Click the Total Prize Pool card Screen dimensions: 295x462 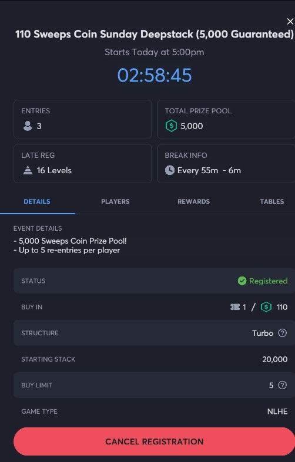coord(226,119)
